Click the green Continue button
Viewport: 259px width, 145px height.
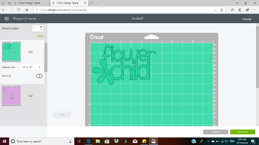(x=242, y=132)
